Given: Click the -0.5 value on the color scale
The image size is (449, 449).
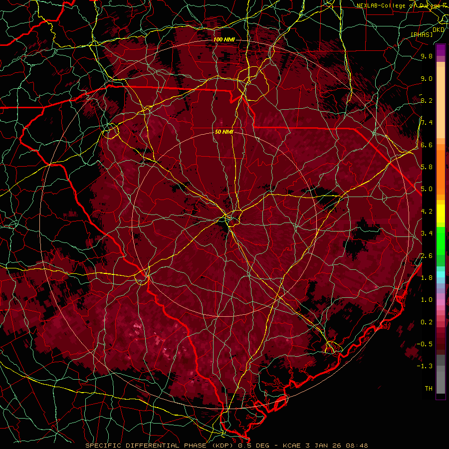Looking at the screenshot, I should click(x=425, y=344).
